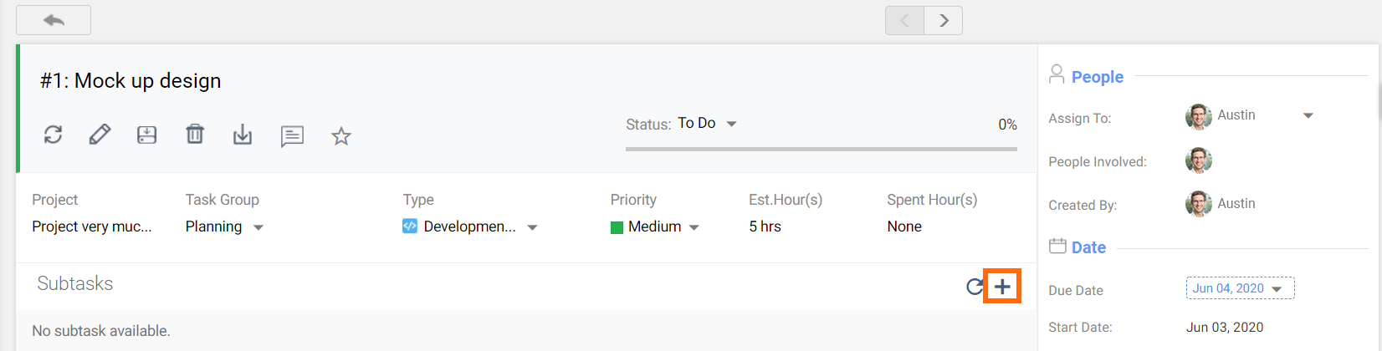Expand the Planning task group dropdown
The image size is (1382, 351).
(224, 226)
